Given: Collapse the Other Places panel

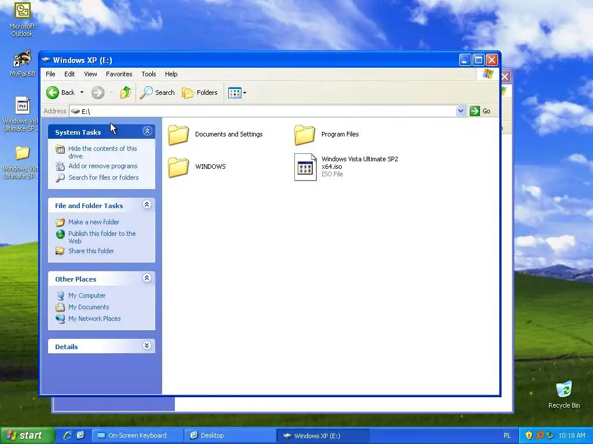Looking at the screenshot, I should coord(147,278).
